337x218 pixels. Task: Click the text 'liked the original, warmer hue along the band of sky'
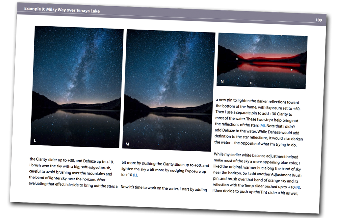point(257,168)
